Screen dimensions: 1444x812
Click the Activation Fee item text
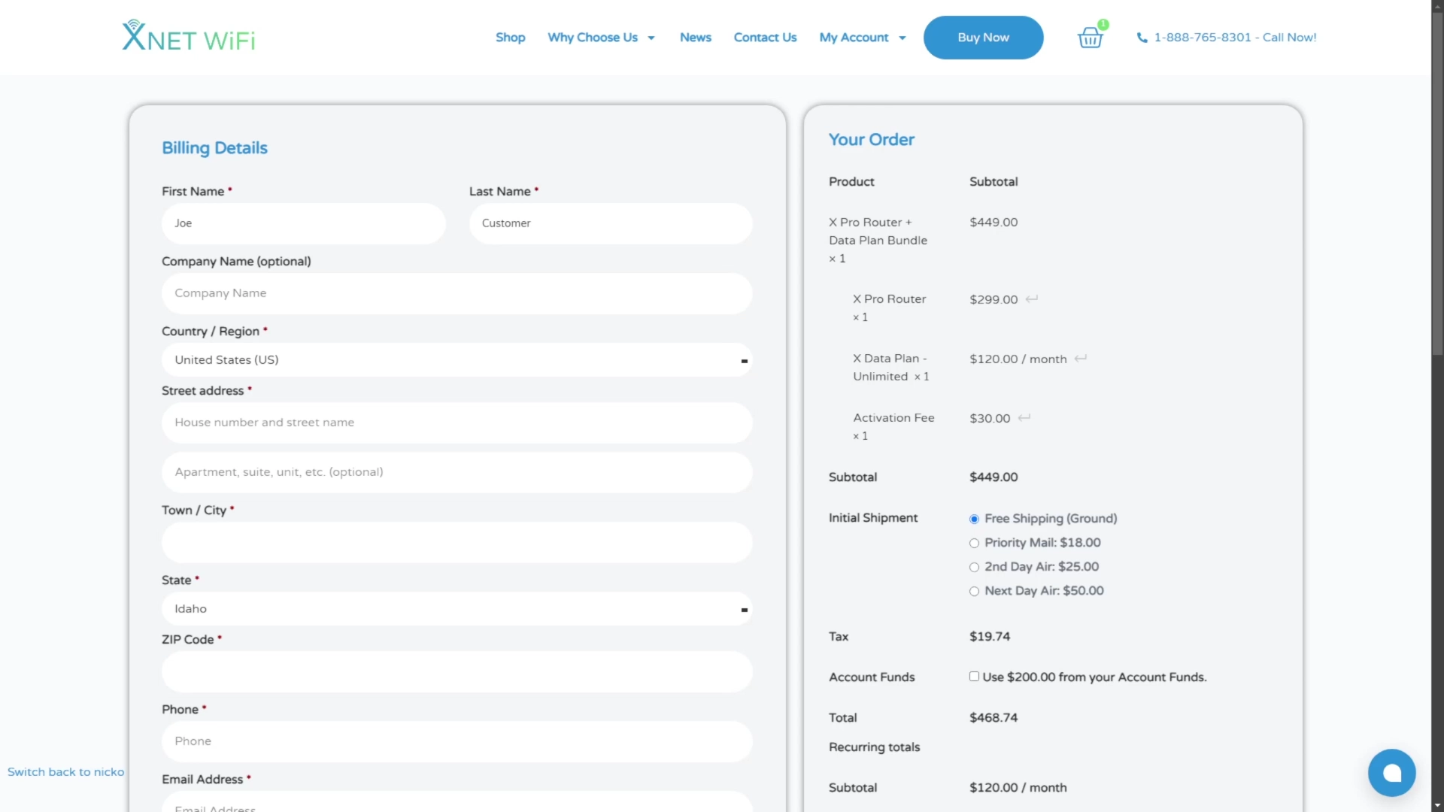tap(893, 417)
